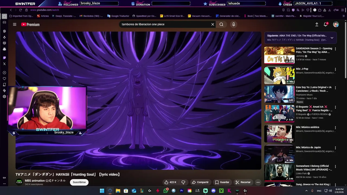Screen dimensions: 347x195
Task: Open Mix: J-Pop options three dots
Action: click(x=335, y=69)
